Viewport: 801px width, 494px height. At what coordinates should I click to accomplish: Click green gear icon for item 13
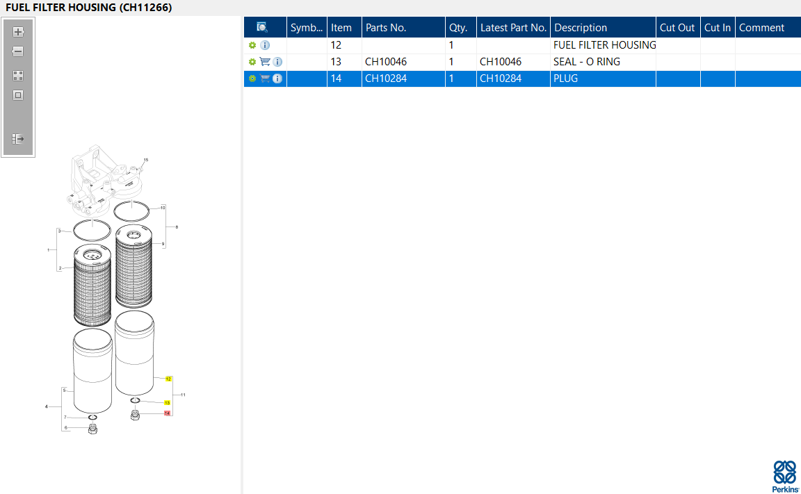(x=252, y=62)
